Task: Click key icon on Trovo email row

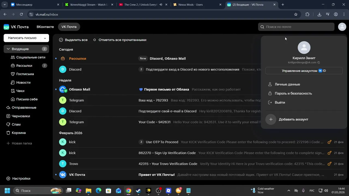Action: (329, 164)
